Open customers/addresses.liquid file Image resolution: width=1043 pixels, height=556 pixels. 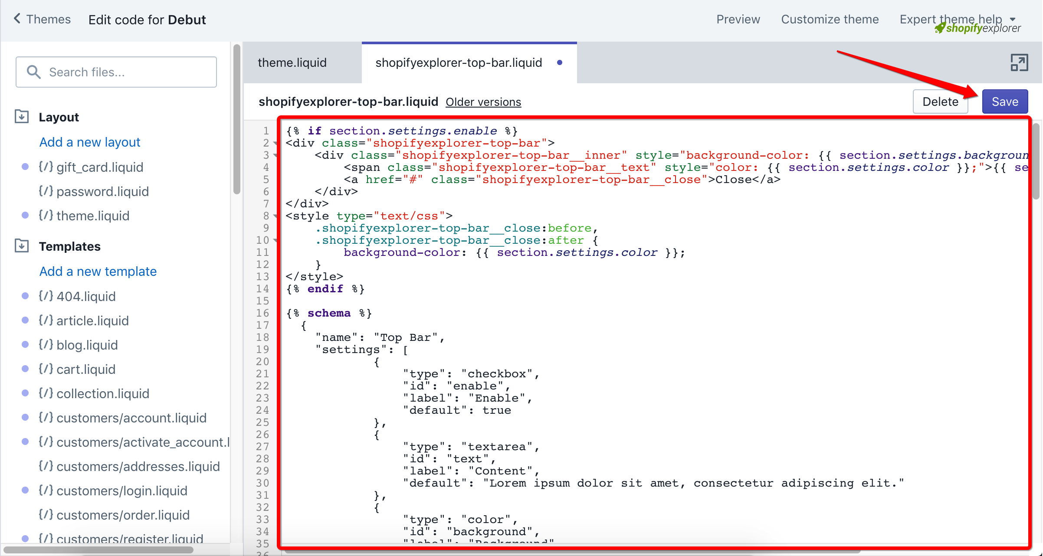point(138,466)
